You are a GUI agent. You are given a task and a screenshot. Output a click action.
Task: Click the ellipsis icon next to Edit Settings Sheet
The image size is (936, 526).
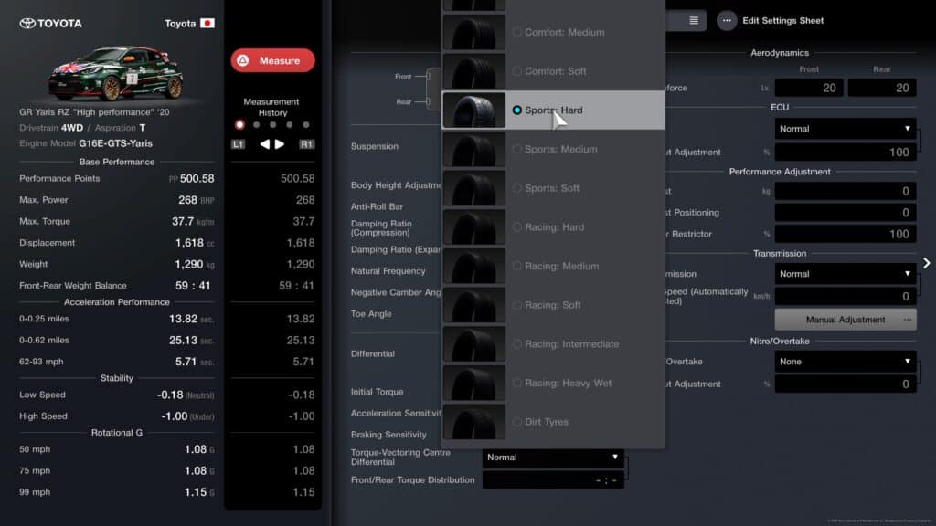click(x=729, y=20)
